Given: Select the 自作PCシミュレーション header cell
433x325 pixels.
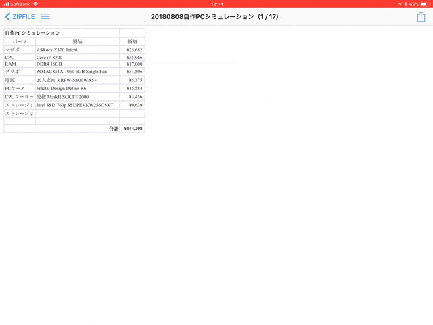Looking at the screenshot, I should pyautogui.click(x=62, y=33).
